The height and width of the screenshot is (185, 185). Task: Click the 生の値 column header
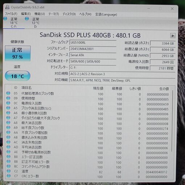pyautogui.click(x=164, y=89)
